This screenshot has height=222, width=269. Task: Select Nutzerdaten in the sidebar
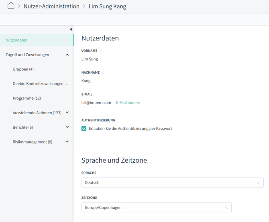tap(16, 40)
